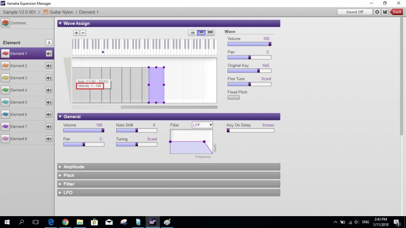Open Task View on taskbar
This screenshot has width=406, height=228.
[x=36, y=222]
